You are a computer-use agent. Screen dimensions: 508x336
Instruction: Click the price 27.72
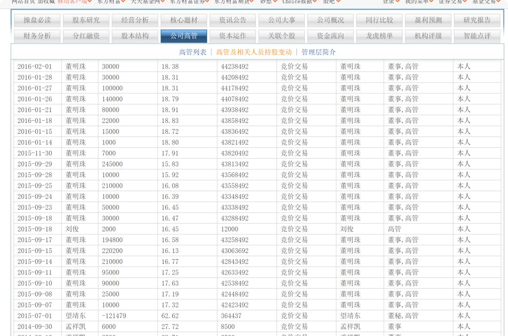[170, 327]
